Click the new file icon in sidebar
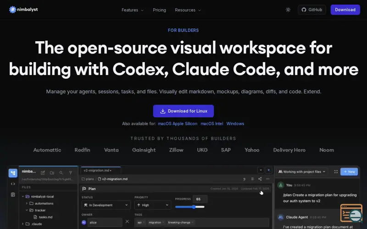The width and height of the screenshot is (367, 229). [43, 173]
